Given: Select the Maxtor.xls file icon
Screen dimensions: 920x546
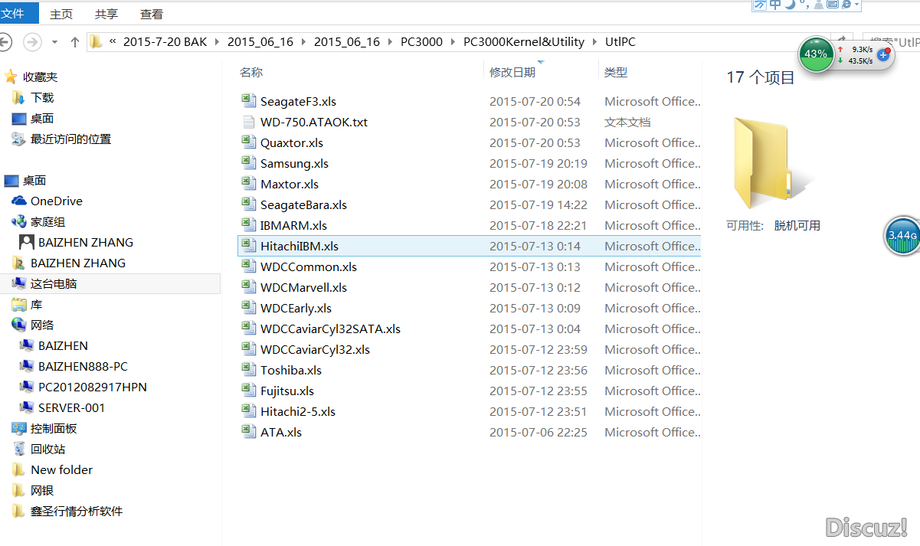Looking at the screenshot, I should [247, 183].
